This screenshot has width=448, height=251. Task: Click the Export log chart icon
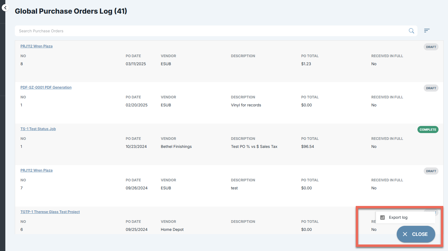click(382, 218)
